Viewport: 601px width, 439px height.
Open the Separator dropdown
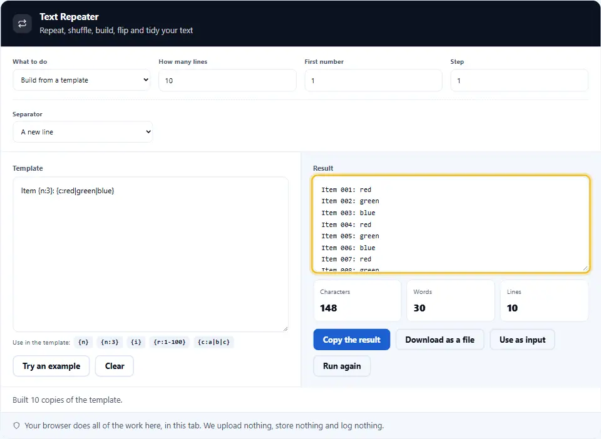pos(83,132)
